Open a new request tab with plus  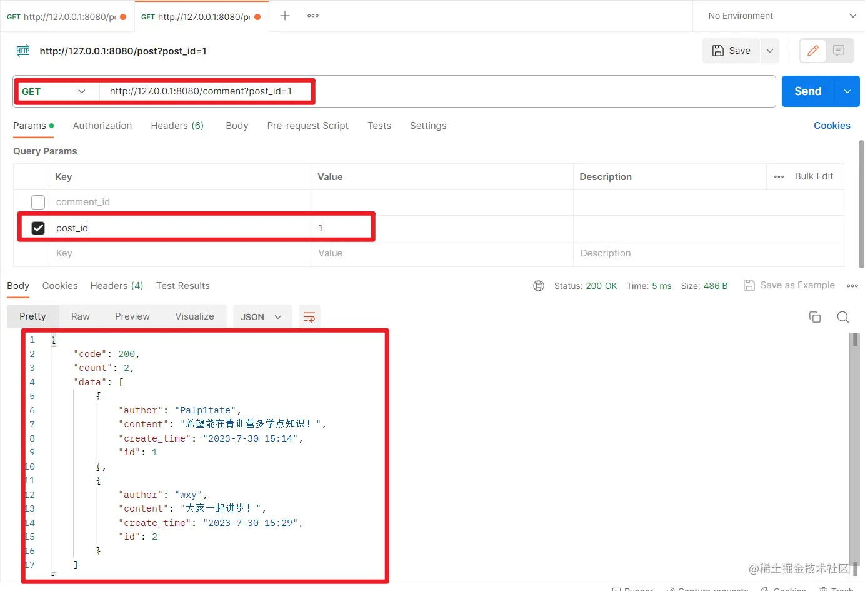[x=285, y=16]
